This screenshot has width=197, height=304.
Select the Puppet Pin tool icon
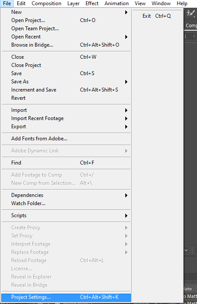[x=191, y=13]
